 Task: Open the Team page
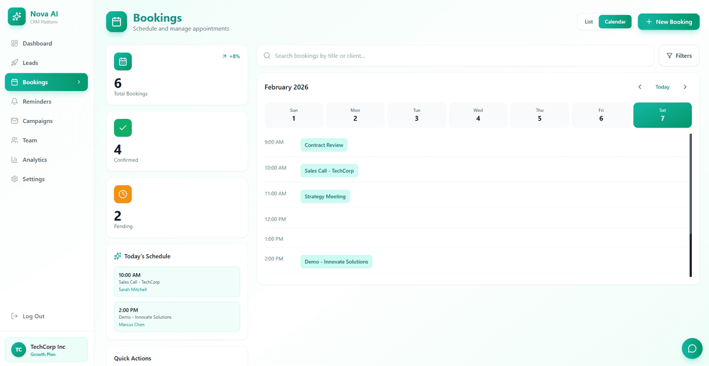pos(30,140)
